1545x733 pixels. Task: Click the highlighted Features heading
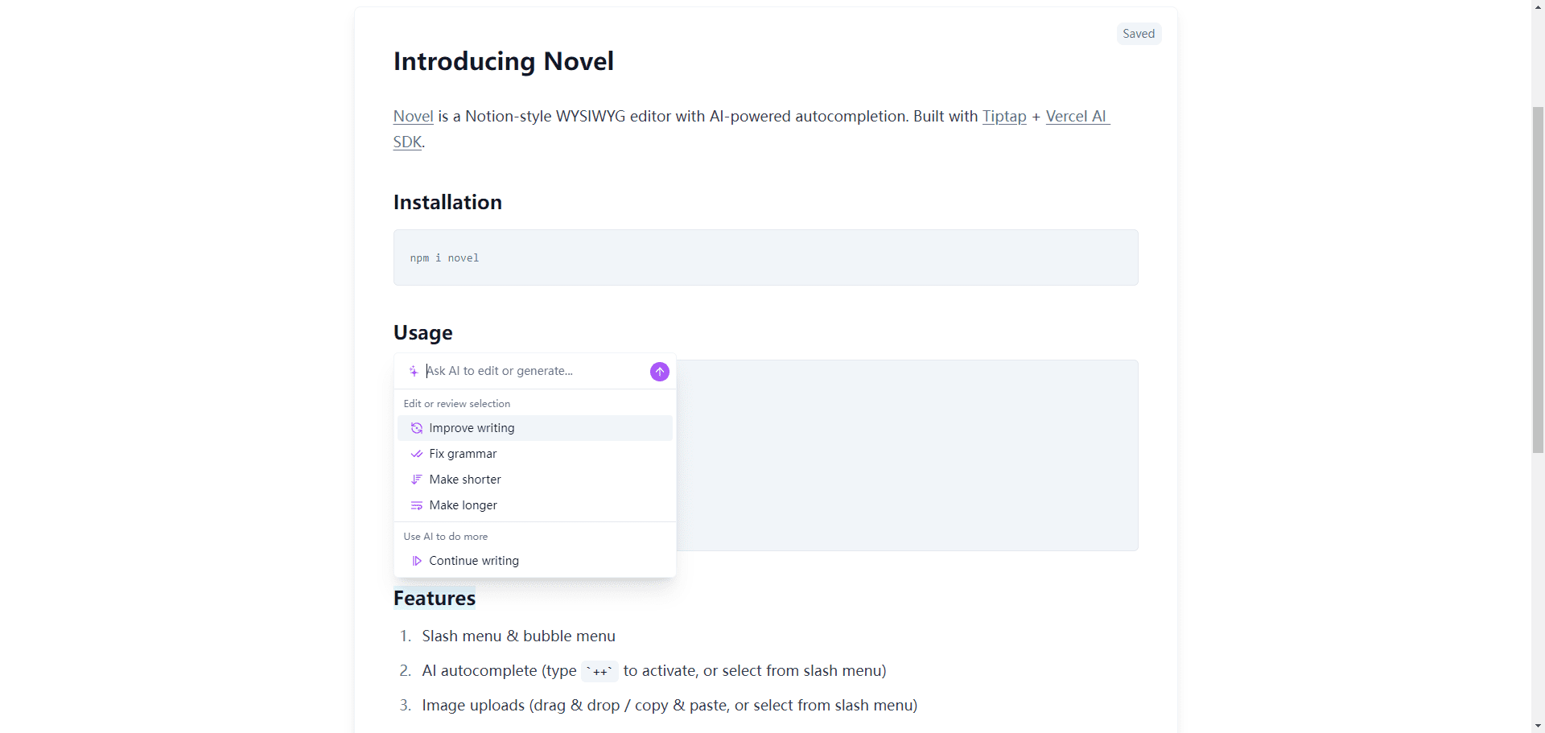tap(435, 599)
